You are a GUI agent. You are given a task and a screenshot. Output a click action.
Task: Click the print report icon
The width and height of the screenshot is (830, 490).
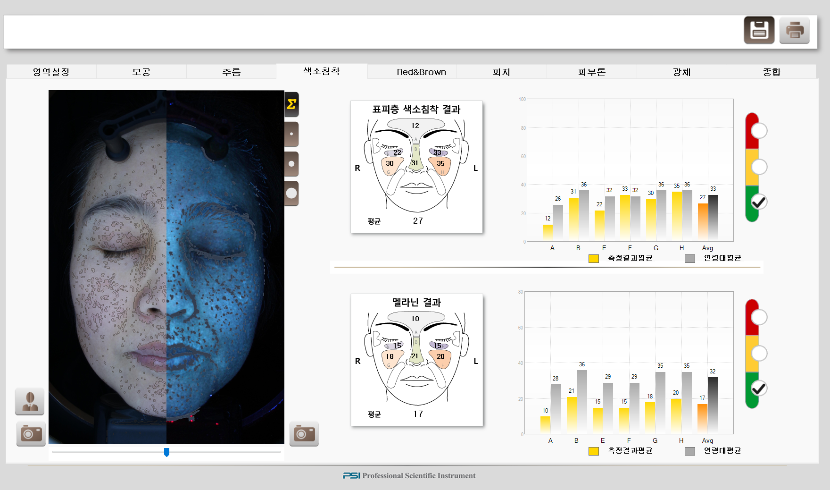794,30
